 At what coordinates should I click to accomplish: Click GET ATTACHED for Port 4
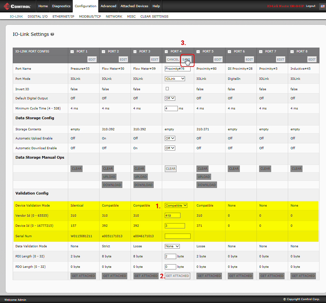tap(177, 276)
